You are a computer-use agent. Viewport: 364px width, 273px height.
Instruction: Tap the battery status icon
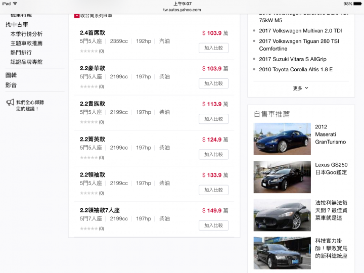point(357,4)
